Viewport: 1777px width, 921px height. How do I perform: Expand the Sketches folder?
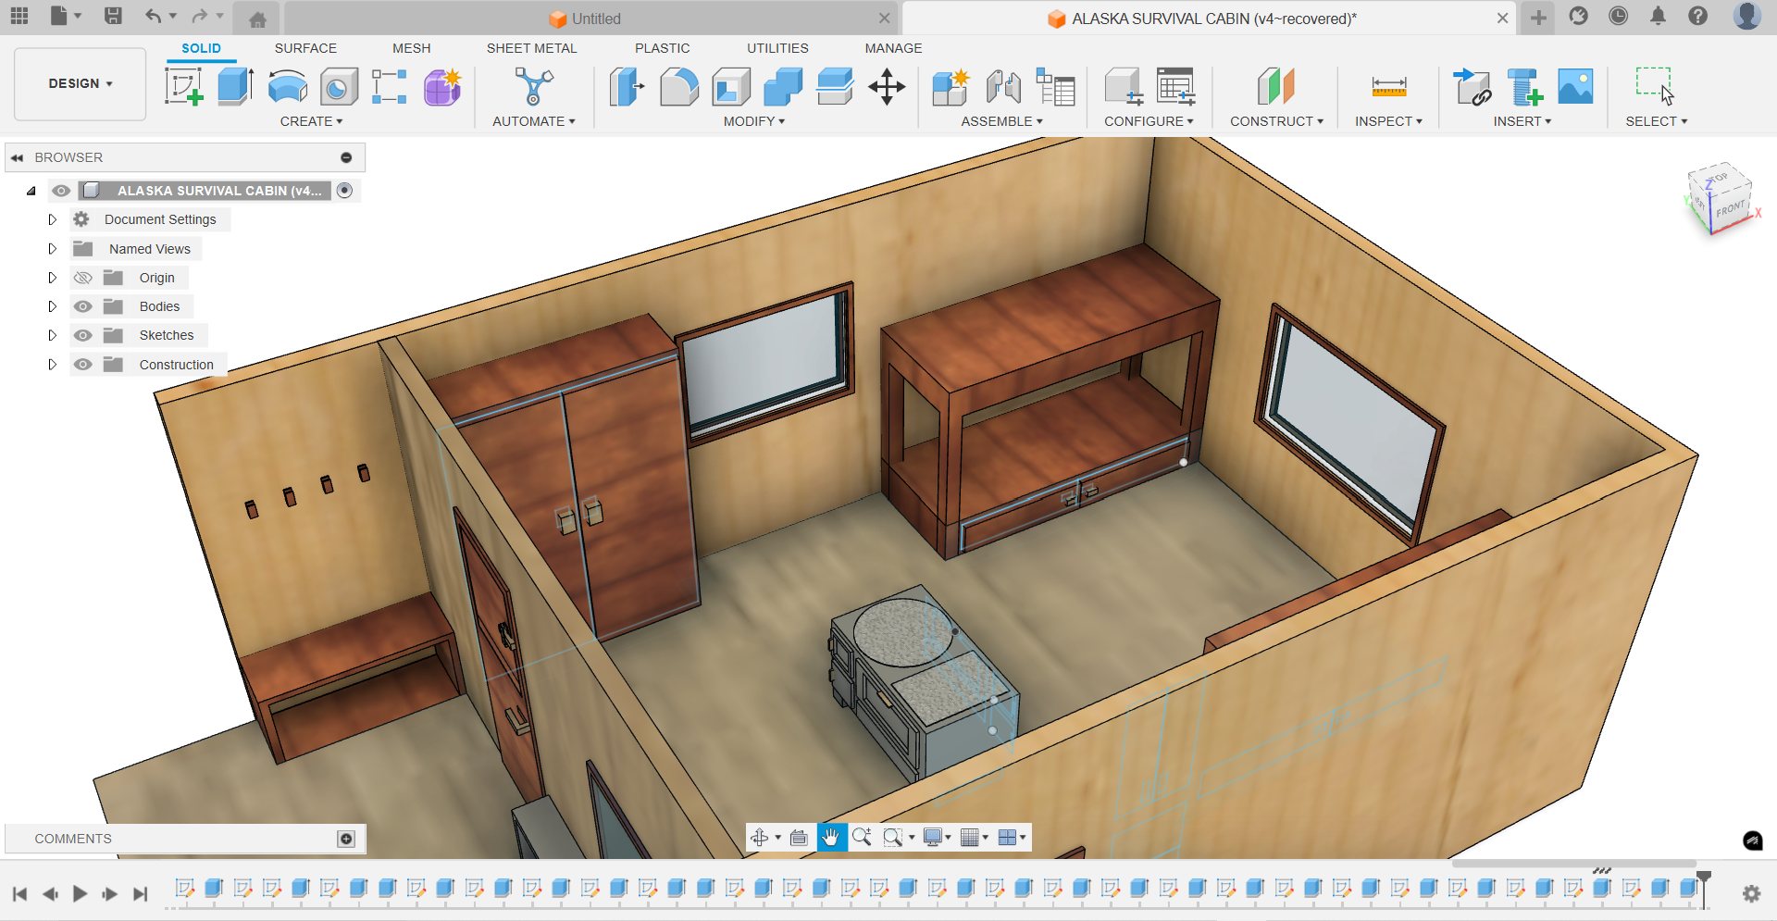pyautogui.click(x=53, y=335)
